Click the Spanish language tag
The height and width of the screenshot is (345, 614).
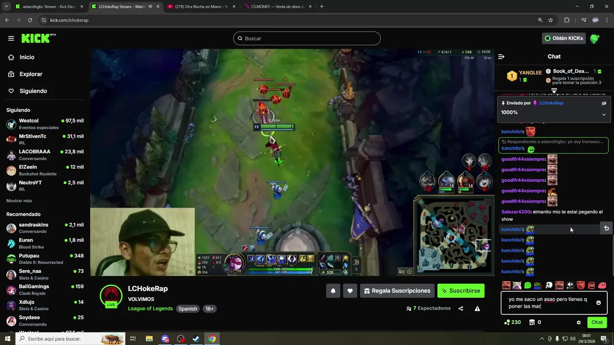188,309
